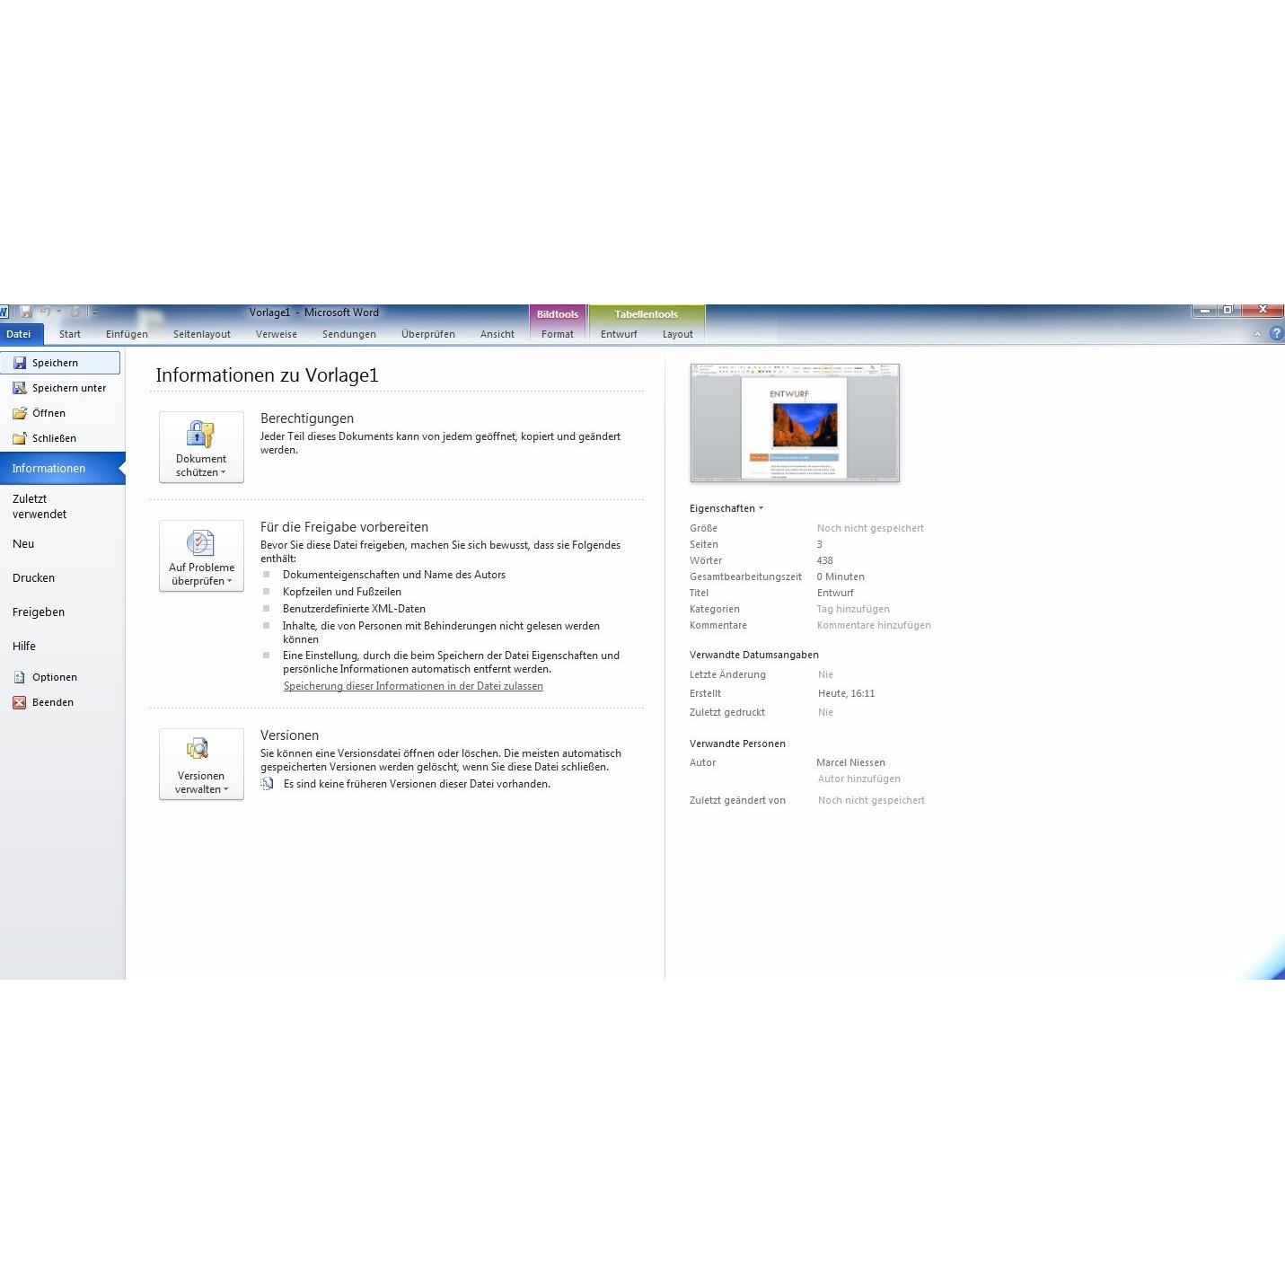Switch to the Start ribbon tab

tap(70, 334)
